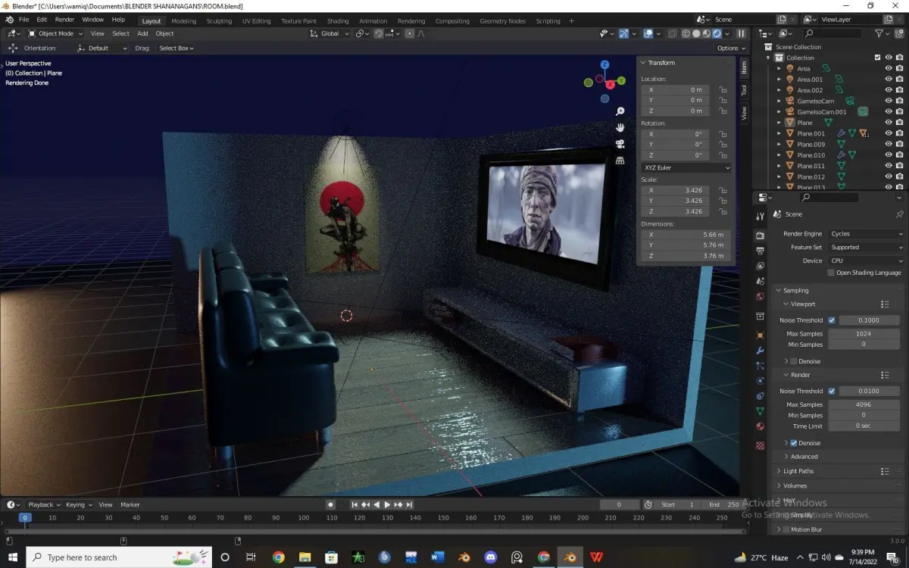Open the Texture properties checker icon
909x568 pixels.
761,446
